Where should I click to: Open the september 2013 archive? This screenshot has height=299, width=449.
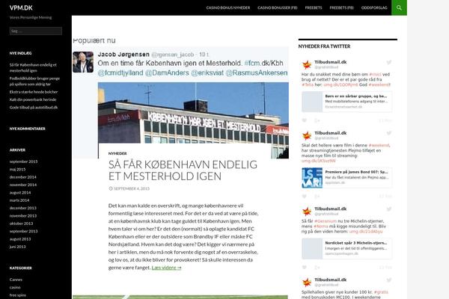point(23,231)
